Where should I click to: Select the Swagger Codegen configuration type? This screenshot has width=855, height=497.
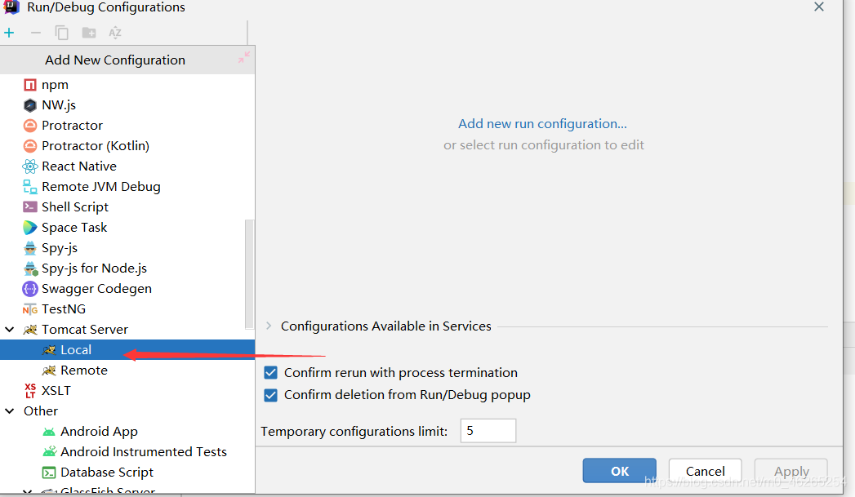96,289
